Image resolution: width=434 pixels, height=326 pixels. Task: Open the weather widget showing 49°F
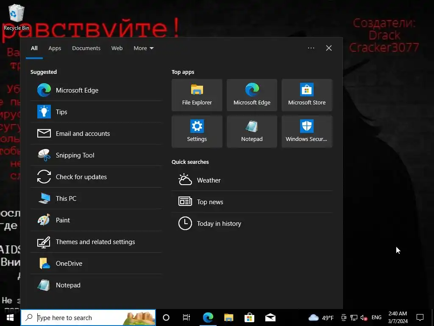pos(321,318)
